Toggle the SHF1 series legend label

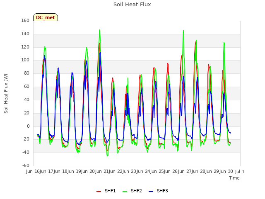pos(110,191)
